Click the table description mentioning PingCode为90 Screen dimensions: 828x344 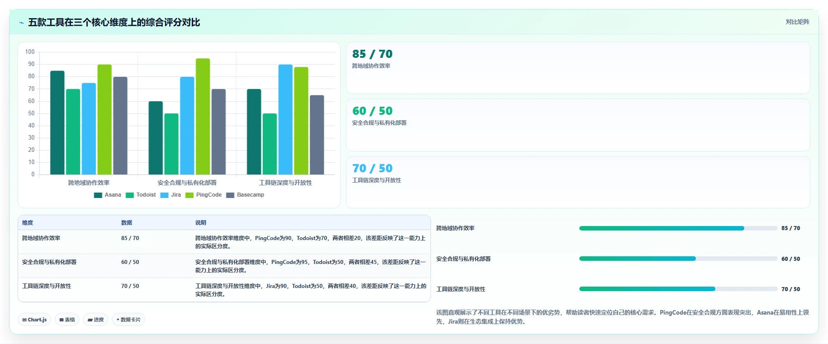point(311,242)
